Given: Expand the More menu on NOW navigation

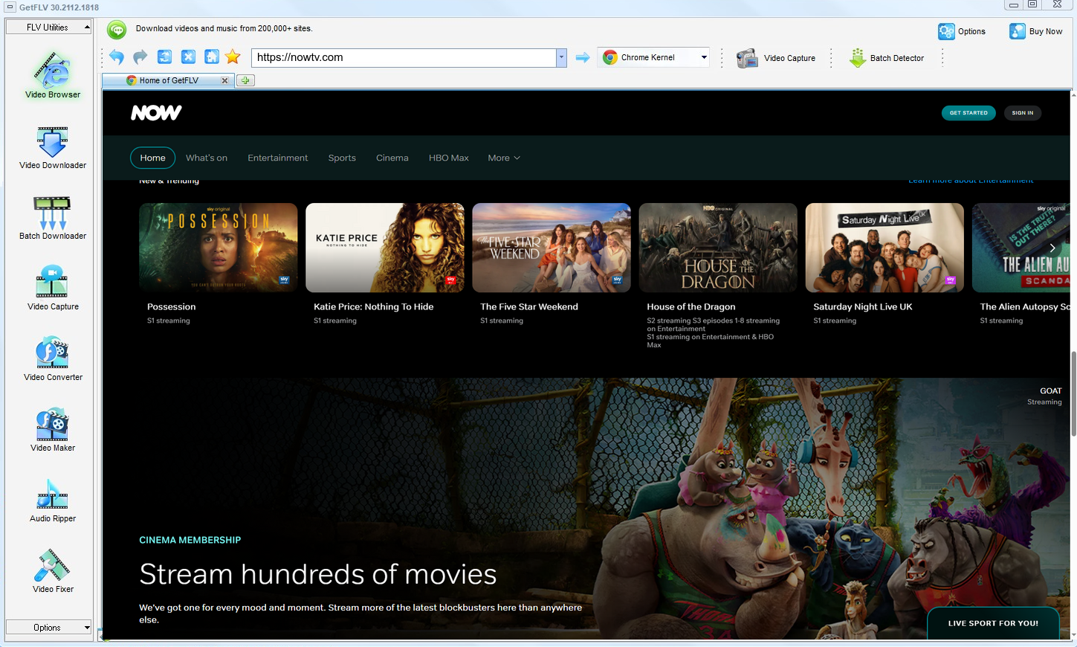Looking at the screenshot, I should pyautogui.click(x=504, y=158).
